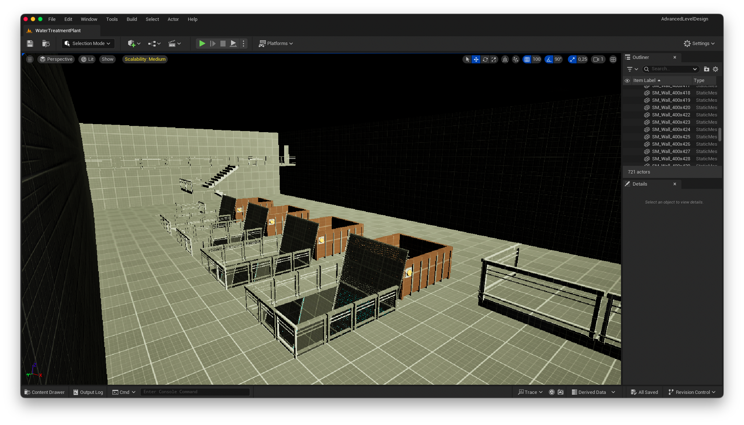The height and width of the screenshot is (425, 744).
Task: Open the Content Drawer
Action: click(x=45, y=392)
